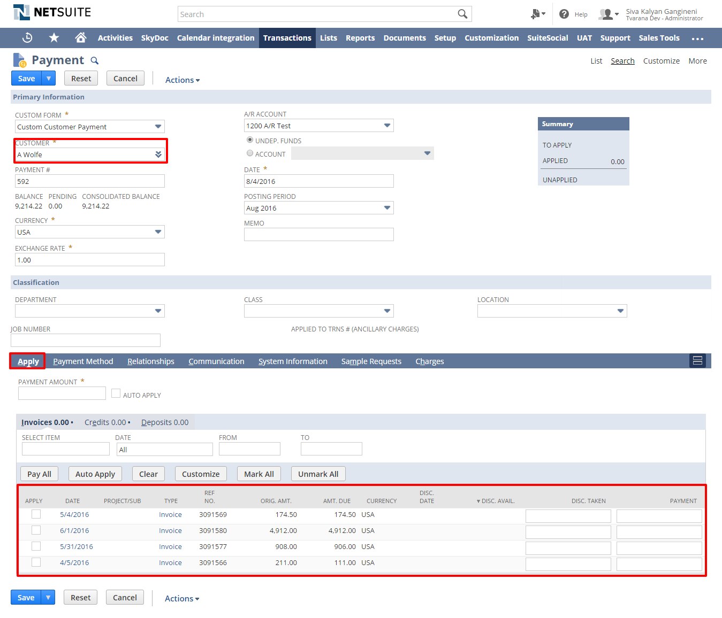Screen dimensions: 722x618
Task: Select the Undep. Funds radio button
Action: [250, 140]
